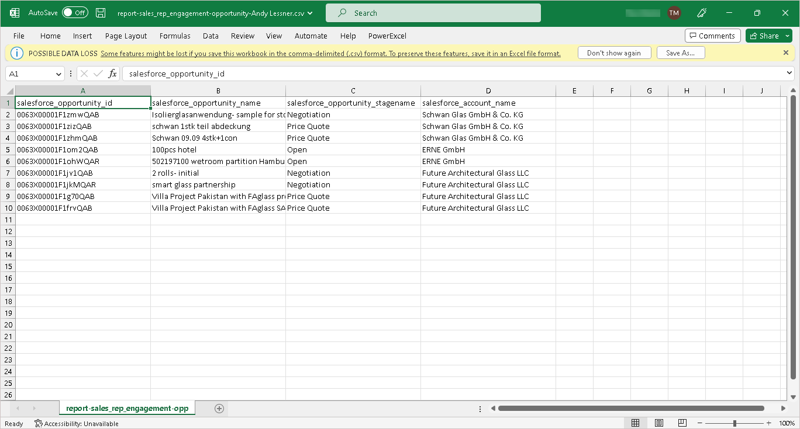
Task: Click Accessibility: Unavailable status
Action: coord(77,424)
